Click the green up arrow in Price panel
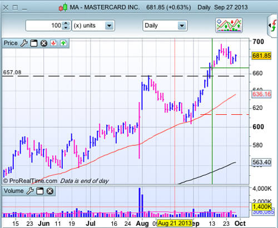This screenshot has height=228, width=278. tap(63, 43)
